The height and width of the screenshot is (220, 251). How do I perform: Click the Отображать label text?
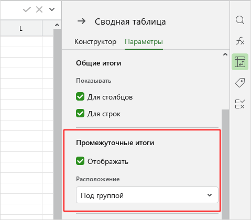click(x=108, y=161)
